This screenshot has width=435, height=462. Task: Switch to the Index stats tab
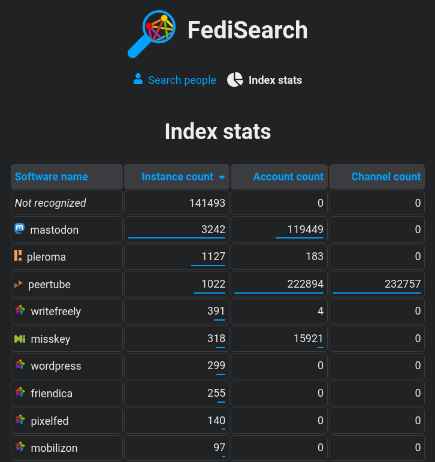tap(274, 80)
